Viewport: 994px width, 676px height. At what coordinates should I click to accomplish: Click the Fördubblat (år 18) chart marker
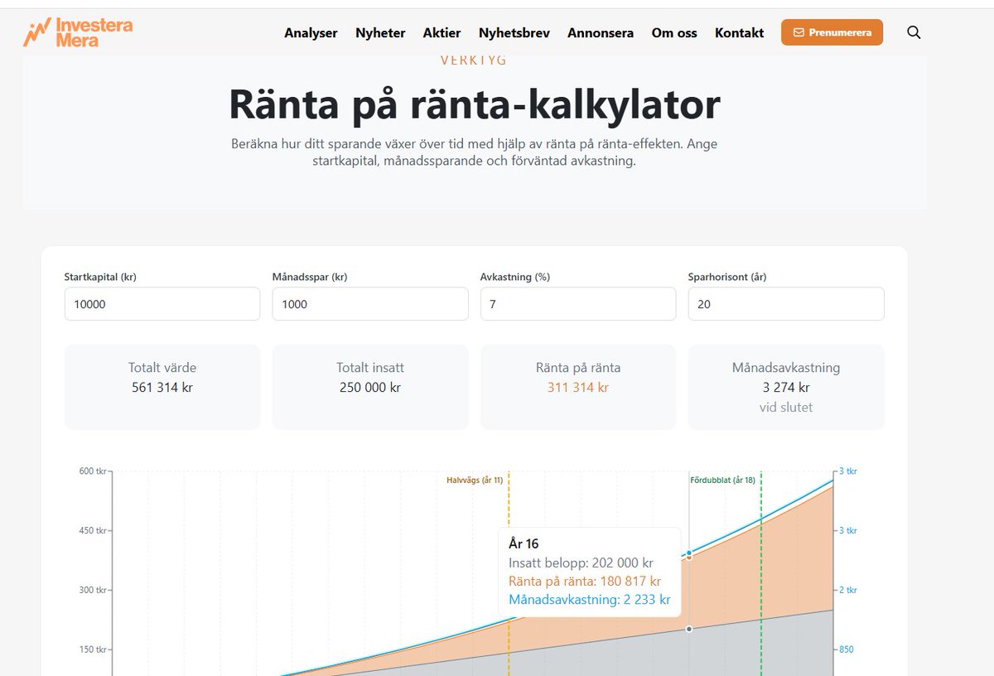pyautogui.click(x=722, y=480)
